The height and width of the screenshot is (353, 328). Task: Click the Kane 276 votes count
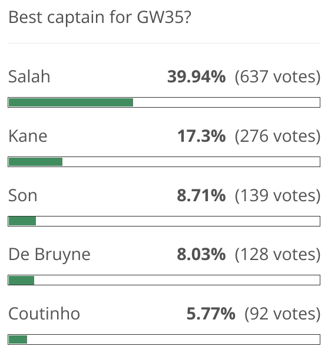pyautogui.click(x=277, y=136)
